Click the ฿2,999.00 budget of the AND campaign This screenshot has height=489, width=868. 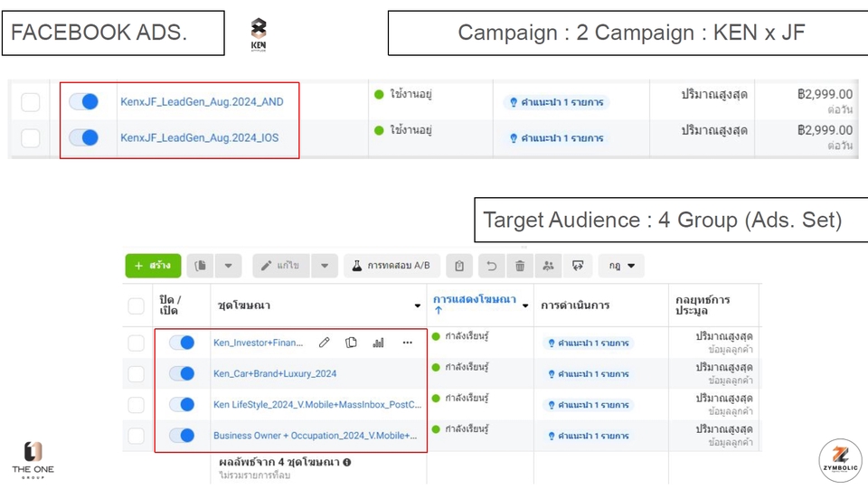[x=825, y=94]
